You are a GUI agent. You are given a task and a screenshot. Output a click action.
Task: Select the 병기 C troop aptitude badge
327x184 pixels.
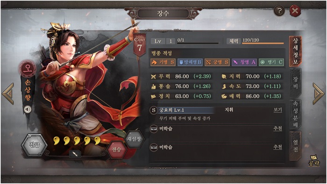tap(271, 62)
